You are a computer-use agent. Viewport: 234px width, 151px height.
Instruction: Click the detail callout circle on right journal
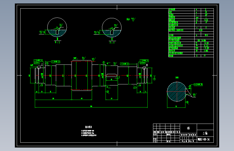[144, 68]
